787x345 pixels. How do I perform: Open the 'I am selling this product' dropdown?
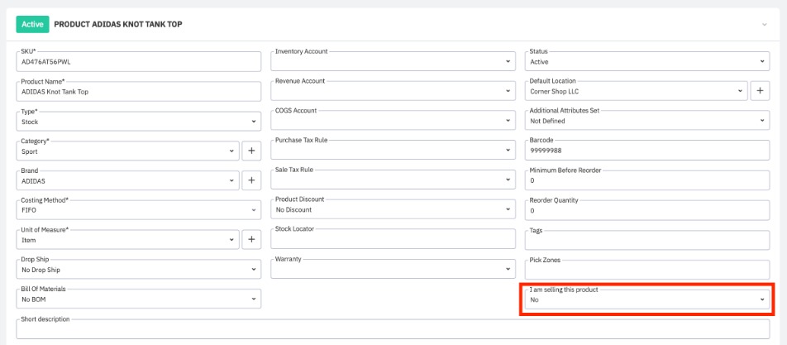647,299
